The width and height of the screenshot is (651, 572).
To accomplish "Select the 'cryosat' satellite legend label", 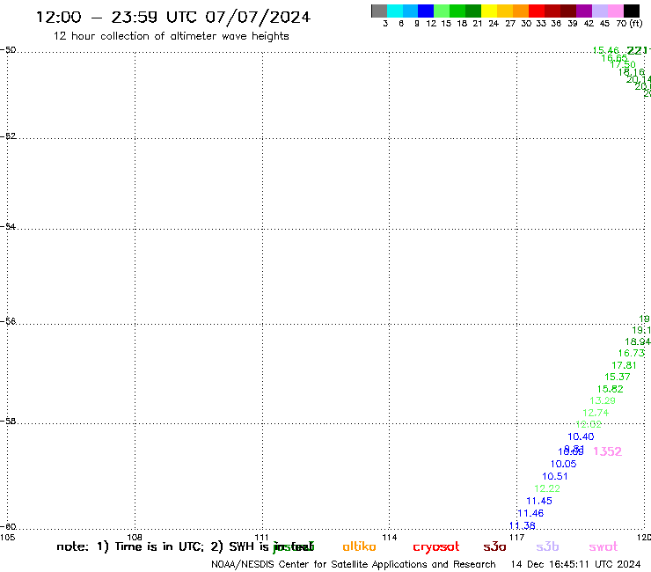I will click(x=436, y=547).
